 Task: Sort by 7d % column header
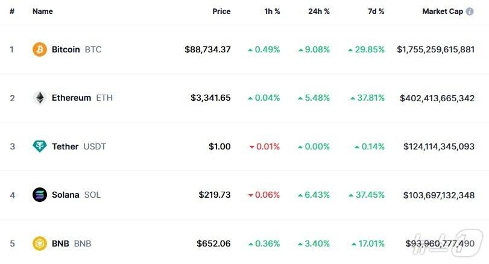pos(376,11)
